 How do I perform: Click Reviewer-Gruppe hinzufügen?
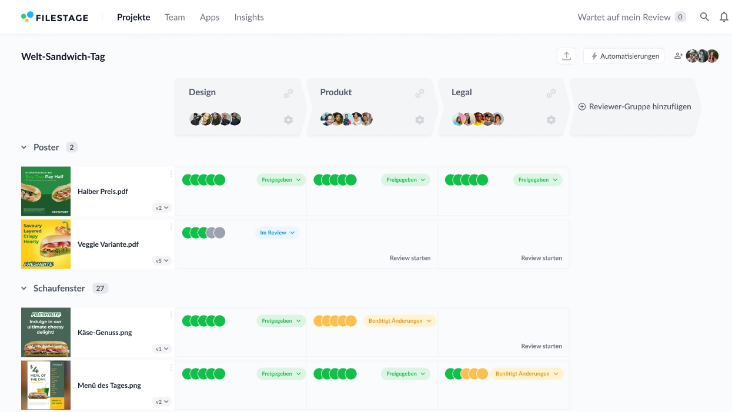634,107
